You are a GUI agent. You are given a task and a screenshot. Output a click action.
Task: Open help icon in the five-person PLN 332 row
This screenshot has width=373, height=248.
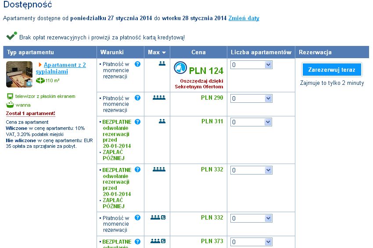tap(137, 217)
